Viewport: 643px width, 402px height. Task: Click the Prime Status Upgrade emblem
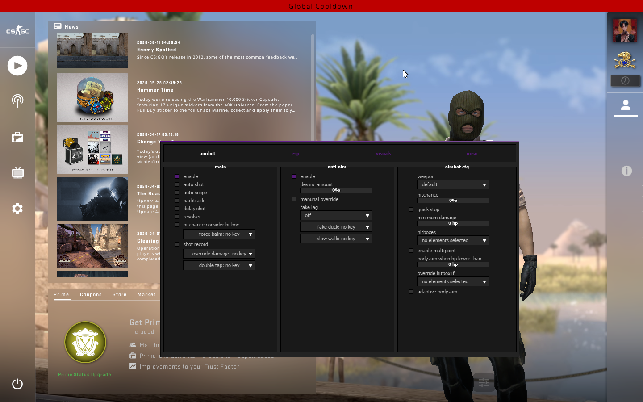pos(85,343)
